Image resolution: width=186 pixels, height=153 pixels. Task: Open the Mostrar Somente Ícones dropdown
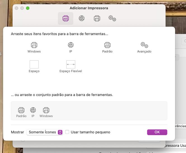[x=45, y=132]
